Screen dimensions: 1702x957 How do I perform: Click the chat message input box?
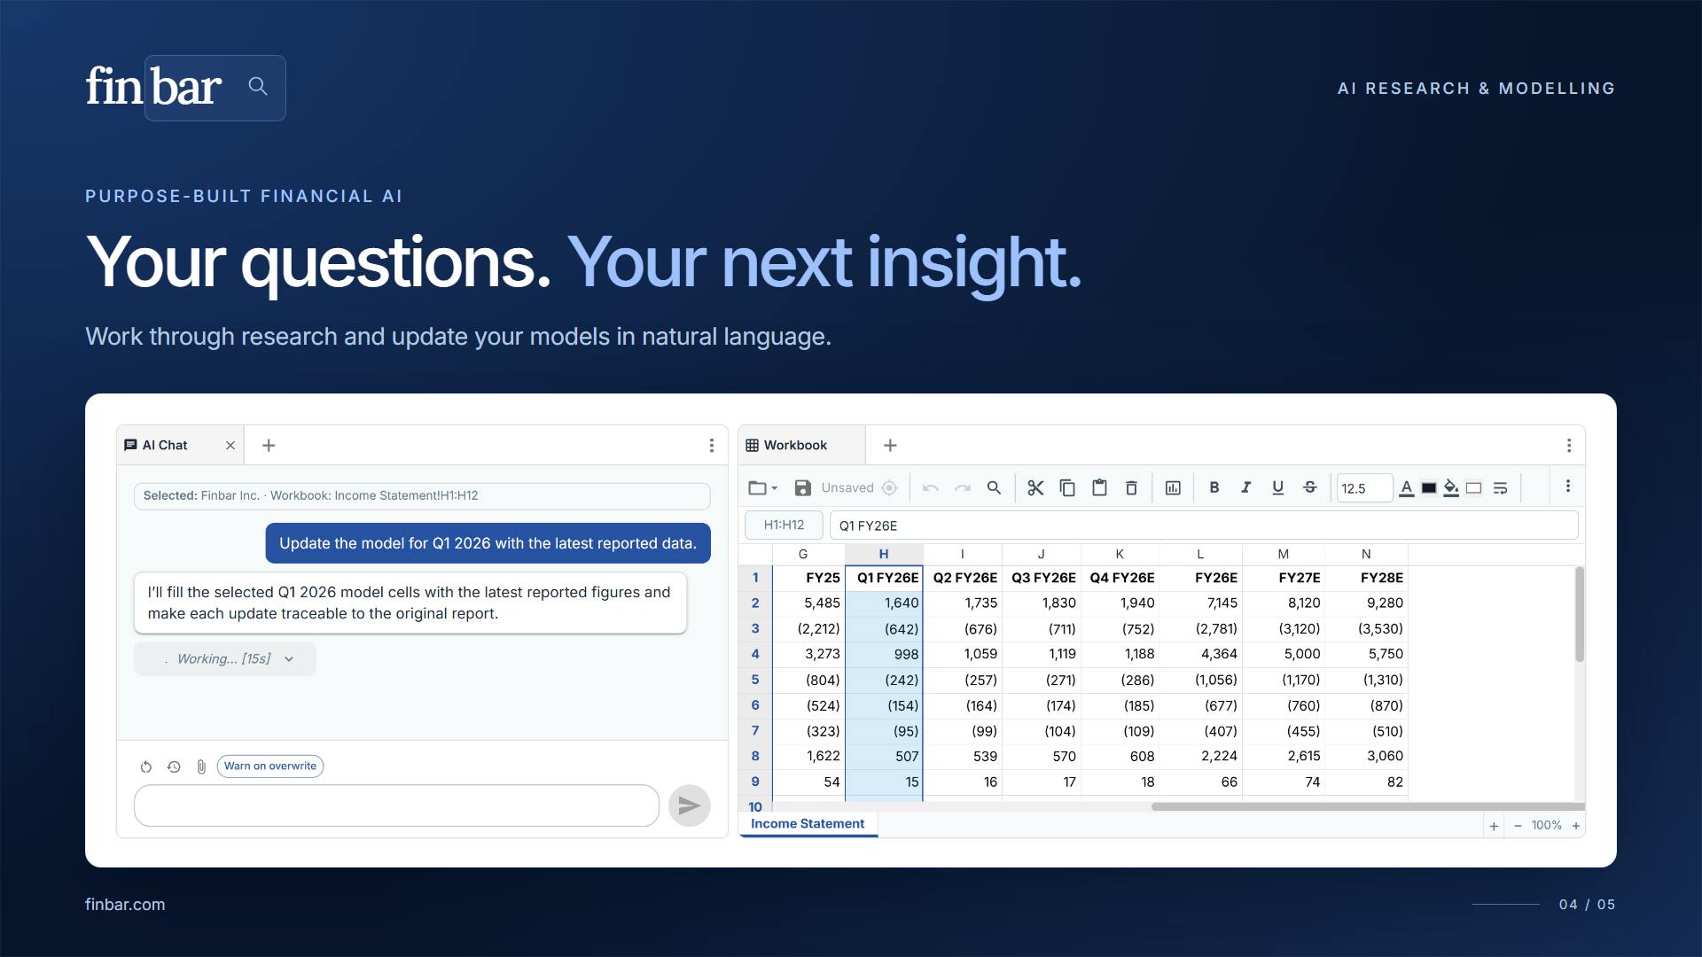[x=396, y=805]
